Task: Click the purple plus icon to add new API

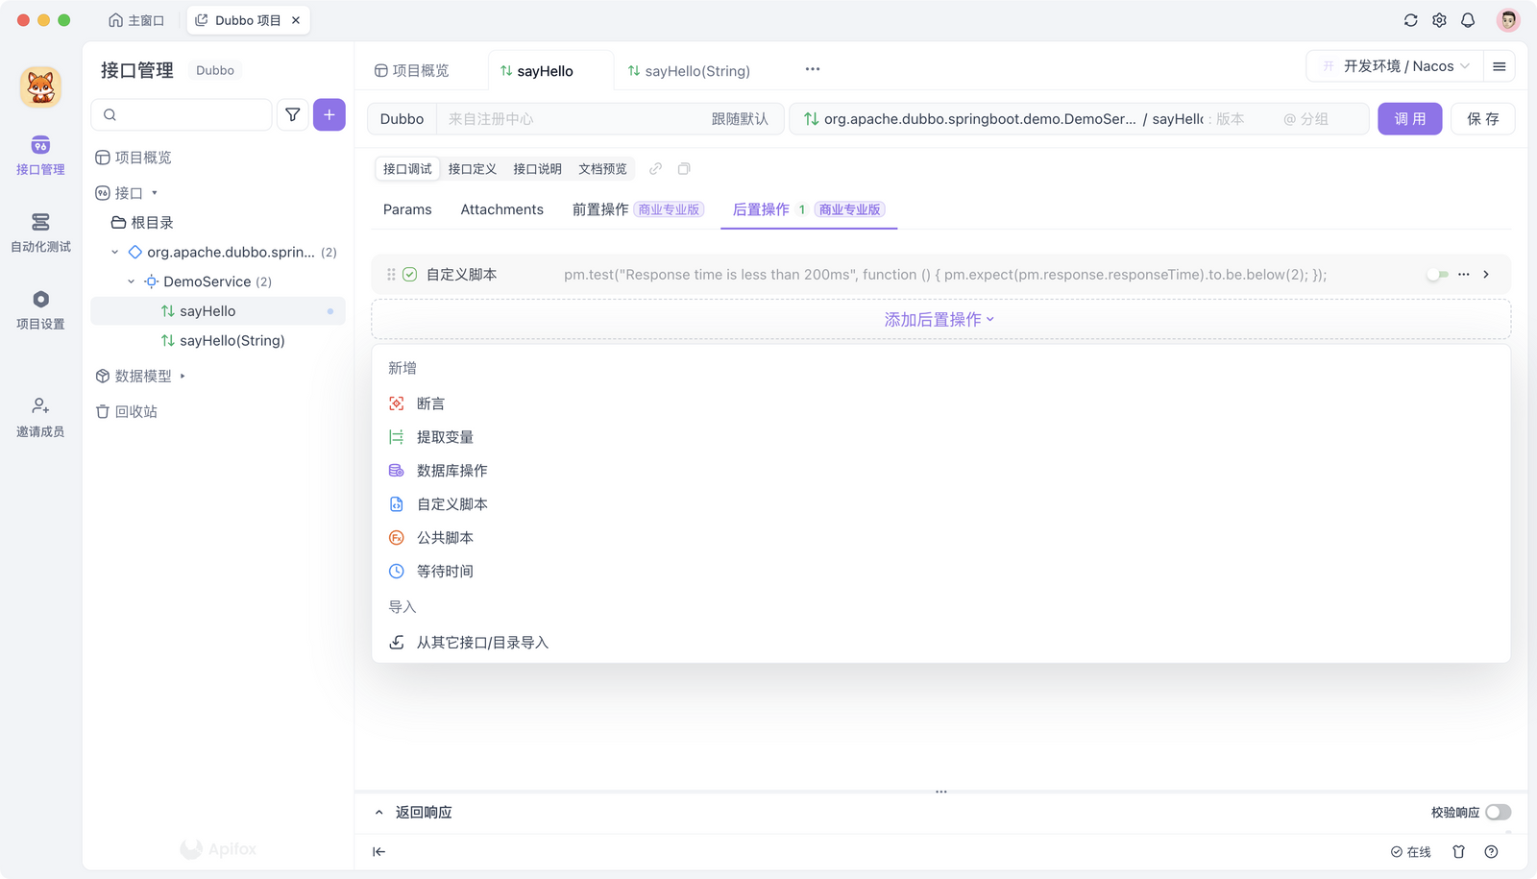Action: click(329, 114)
